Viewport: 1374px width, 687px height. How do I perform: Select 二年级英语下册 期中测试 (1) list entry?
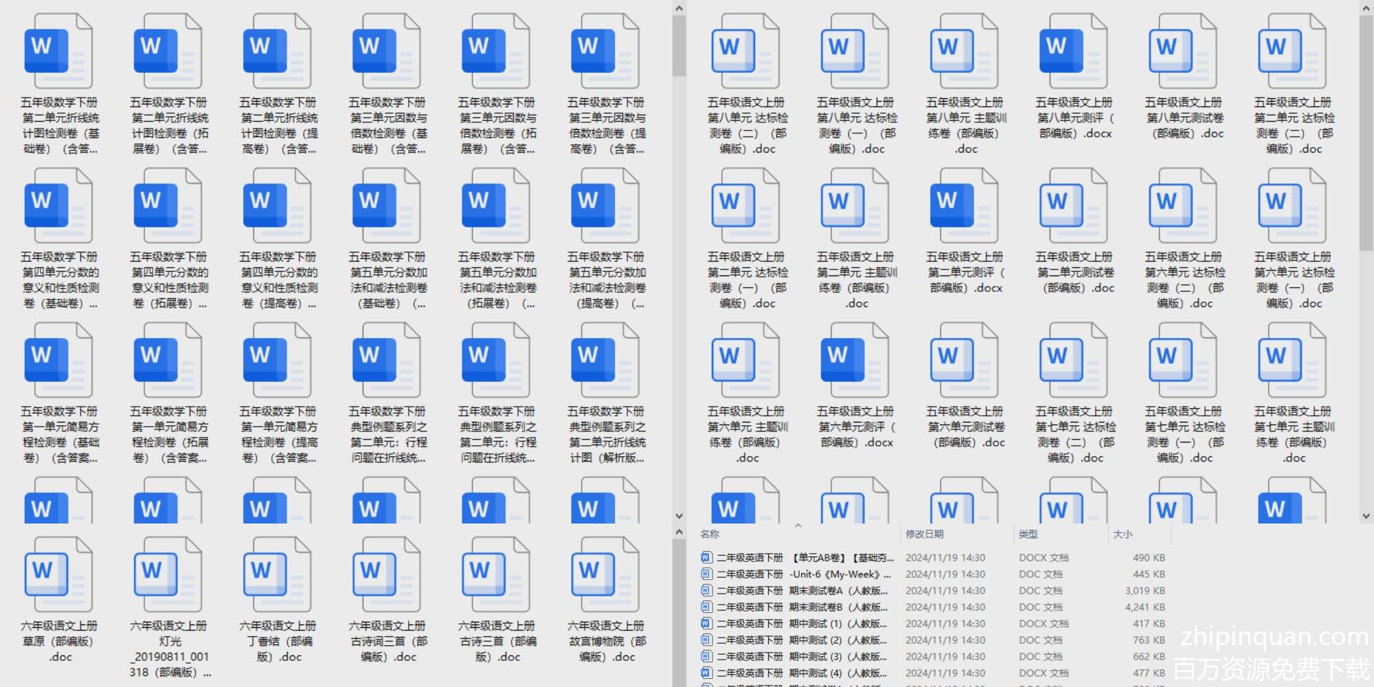pos(803,623)
